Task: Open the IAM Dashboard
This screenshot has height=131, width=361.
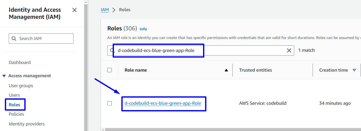Action: [x=19, y=62]
